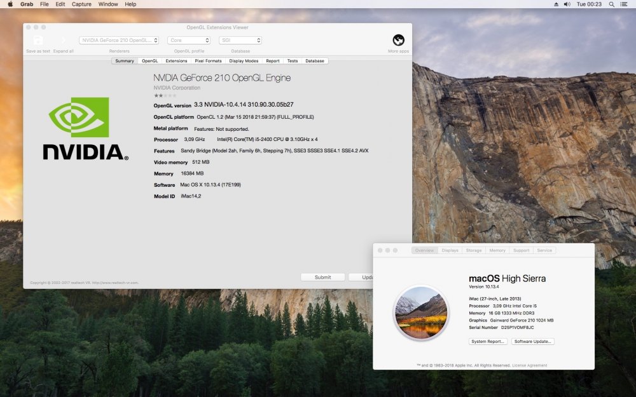The image size is (636, 397).
Task: Open the File menu
Action: coord(45,4)
